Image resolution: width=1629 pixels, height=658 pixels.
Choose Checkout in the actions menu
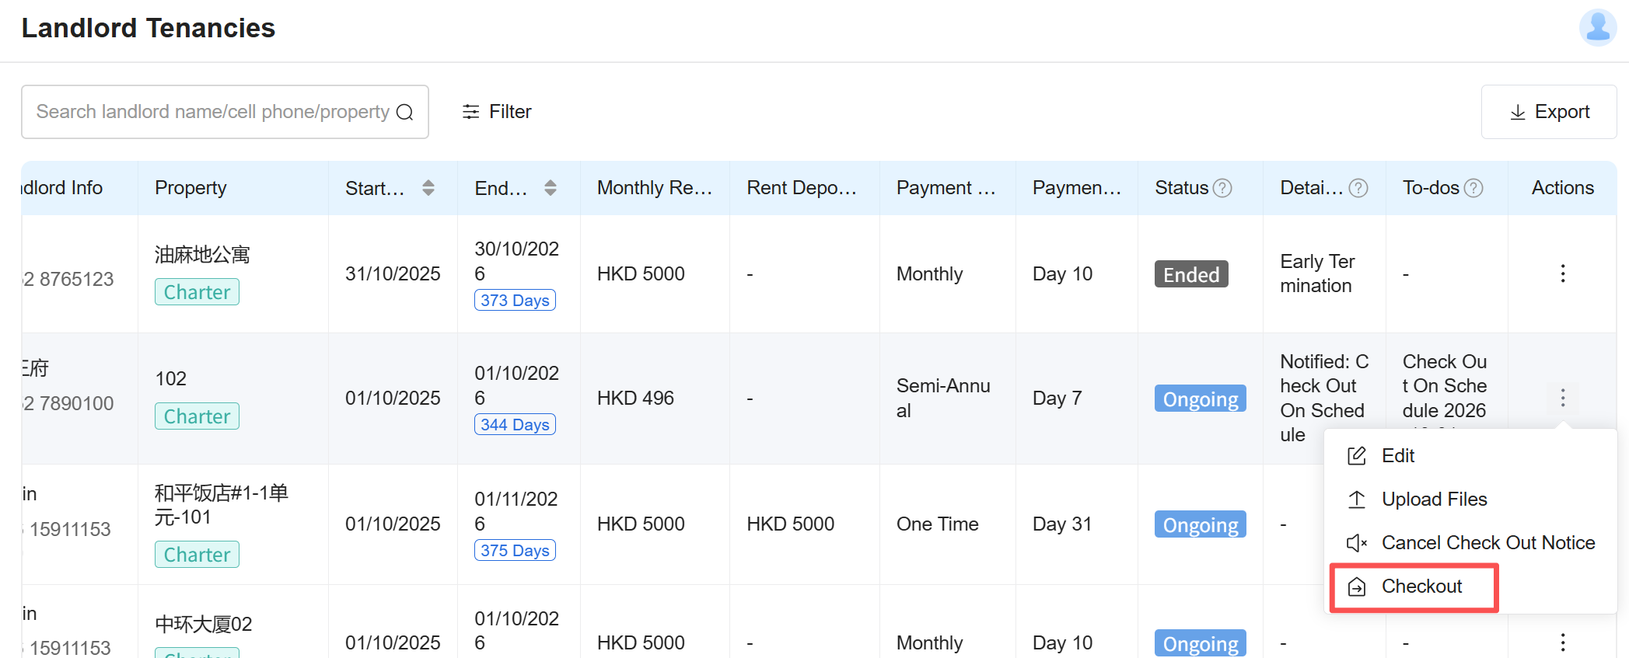1421,587
